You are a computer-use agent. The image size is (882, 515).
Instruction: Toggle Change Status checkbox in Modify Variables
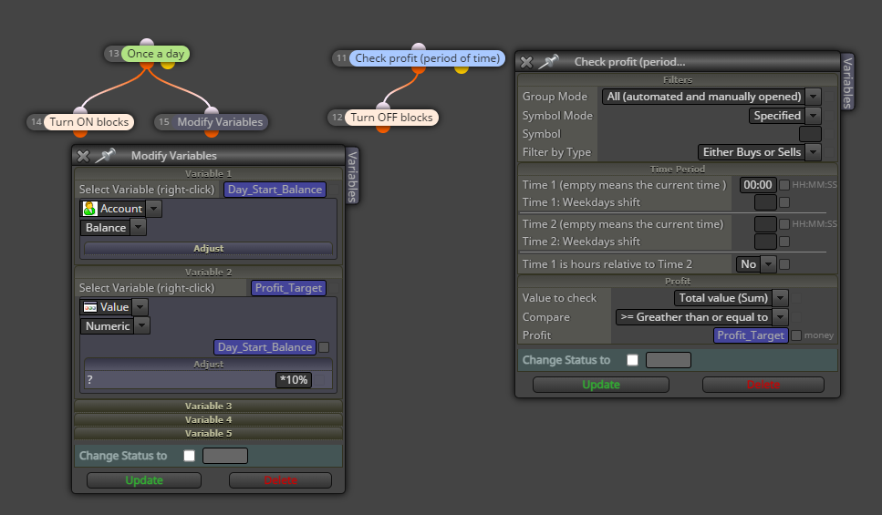[190, 456]
